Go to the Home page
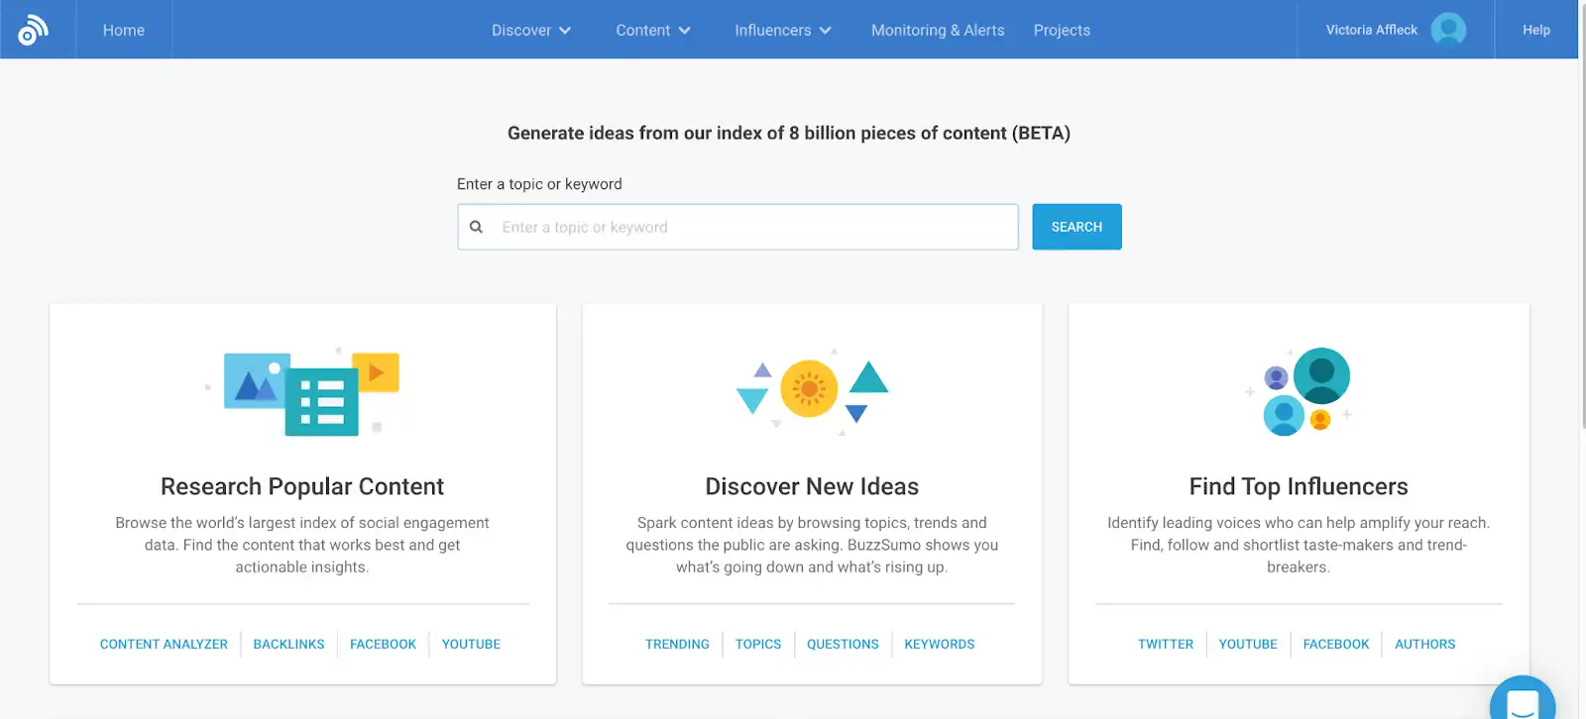The width and height of the screenshot is (1586, 719). (124, 31)
